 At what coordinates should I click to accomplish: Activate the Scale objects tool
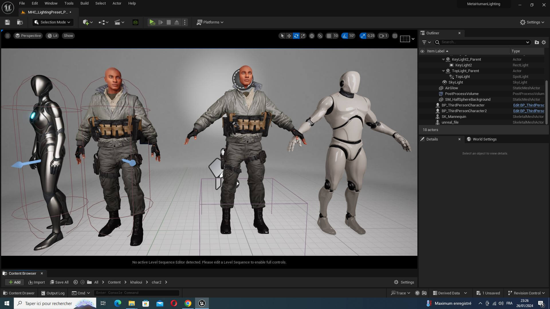[x=303, y=36]
